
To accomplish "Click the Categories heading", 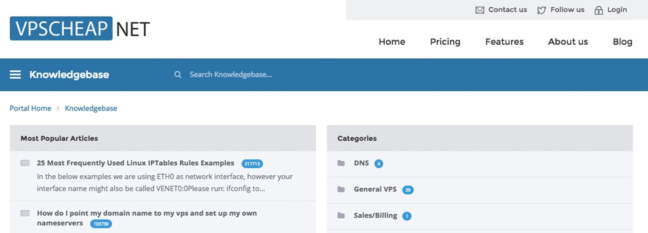I will coord(357,138).
